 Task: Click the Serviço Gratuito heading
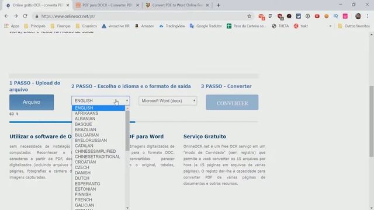[205, 136]
